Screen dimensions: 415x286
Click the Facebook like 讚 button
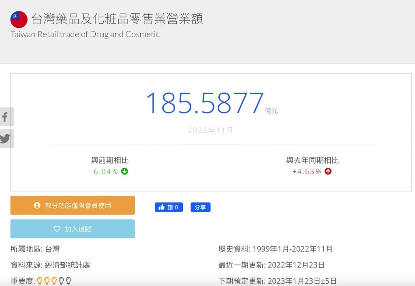[169, 207]
